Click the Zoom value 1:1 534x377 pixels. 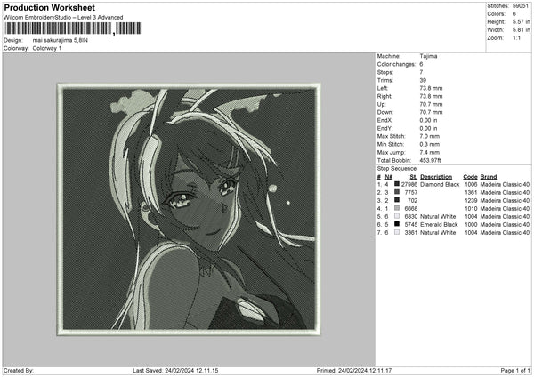coord(516,37)
